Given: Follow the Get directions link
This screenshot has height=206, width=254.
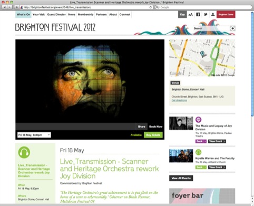Looking at the screenshot, I should (179, 100).
